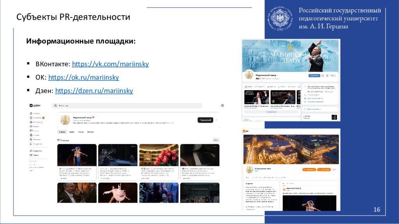Screen dimensions: 399x224
Task: Open the three-dot menu beside the Dzen subscribe button
Action: point(216,120)
